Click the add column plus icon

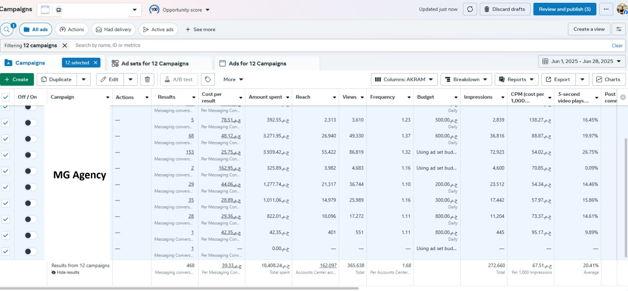pyautogui.click(x=623, y=97)
